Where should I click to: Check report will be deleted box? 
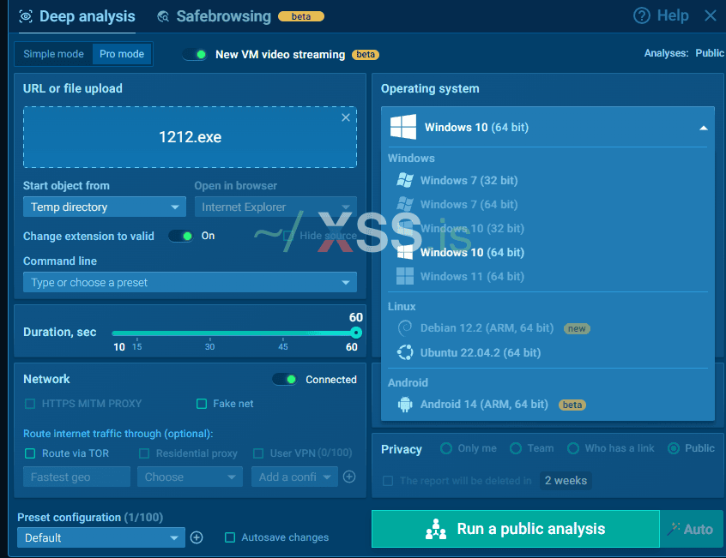(388, 481)
